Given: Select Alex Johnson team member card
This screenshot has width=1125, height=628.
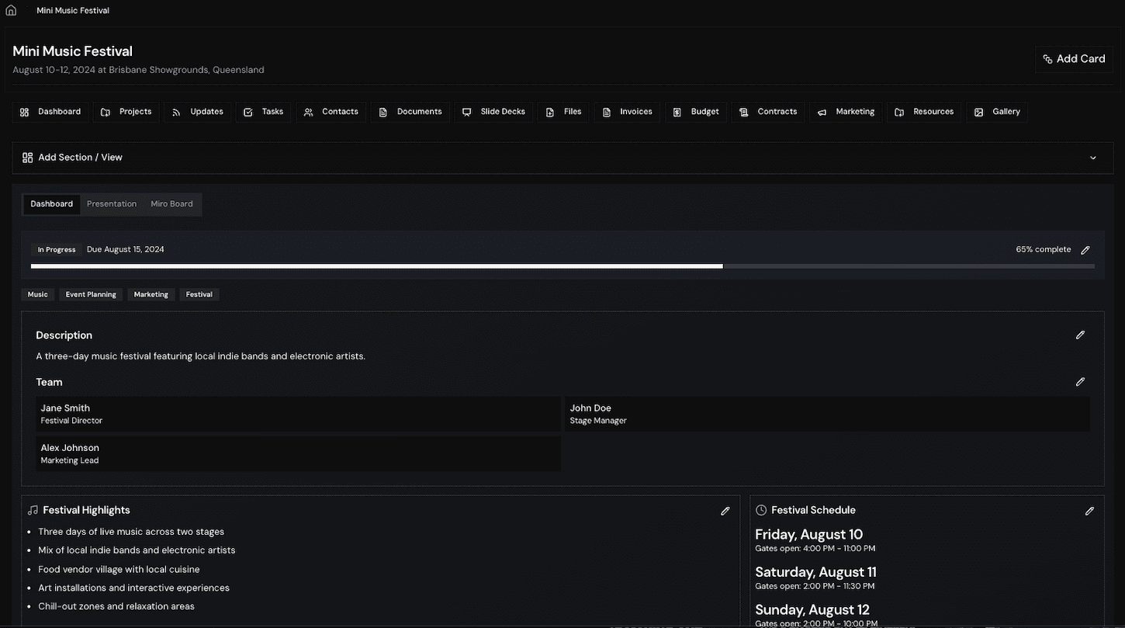Looking at the screenshot, I should (x=299, y=453).
